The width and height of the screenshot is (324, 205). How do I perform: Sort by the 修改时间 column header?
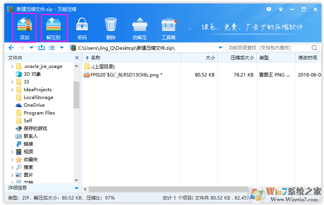point(307,57)
